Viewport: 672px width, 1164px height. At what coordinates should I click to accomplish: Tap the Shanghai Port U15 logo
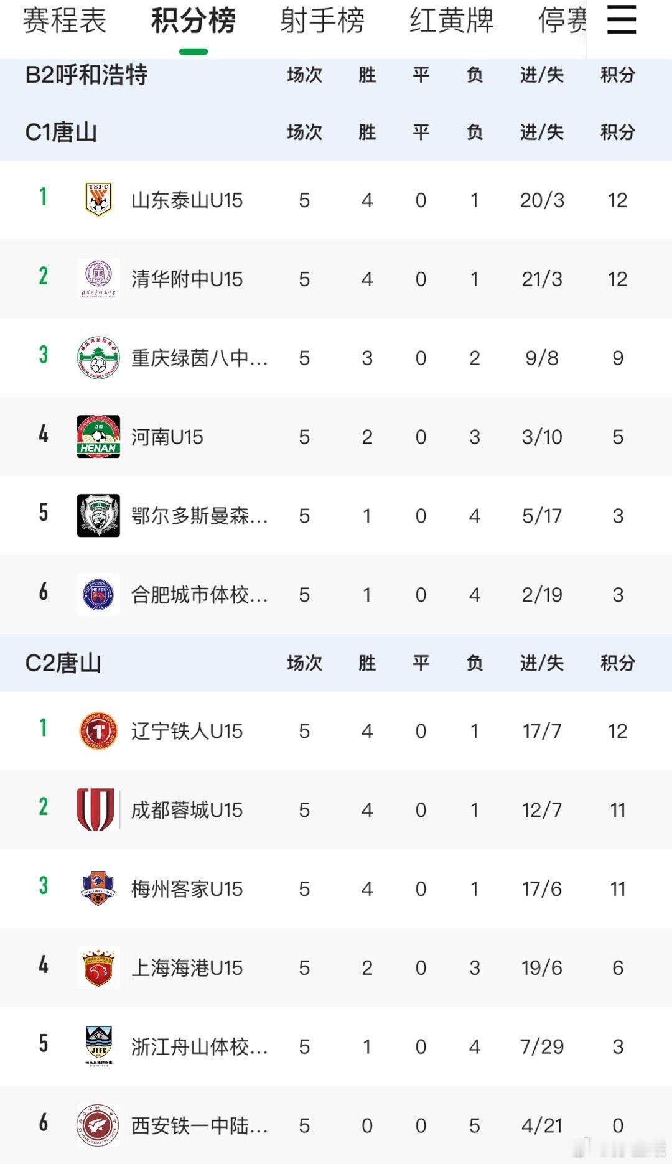(98, 967)
